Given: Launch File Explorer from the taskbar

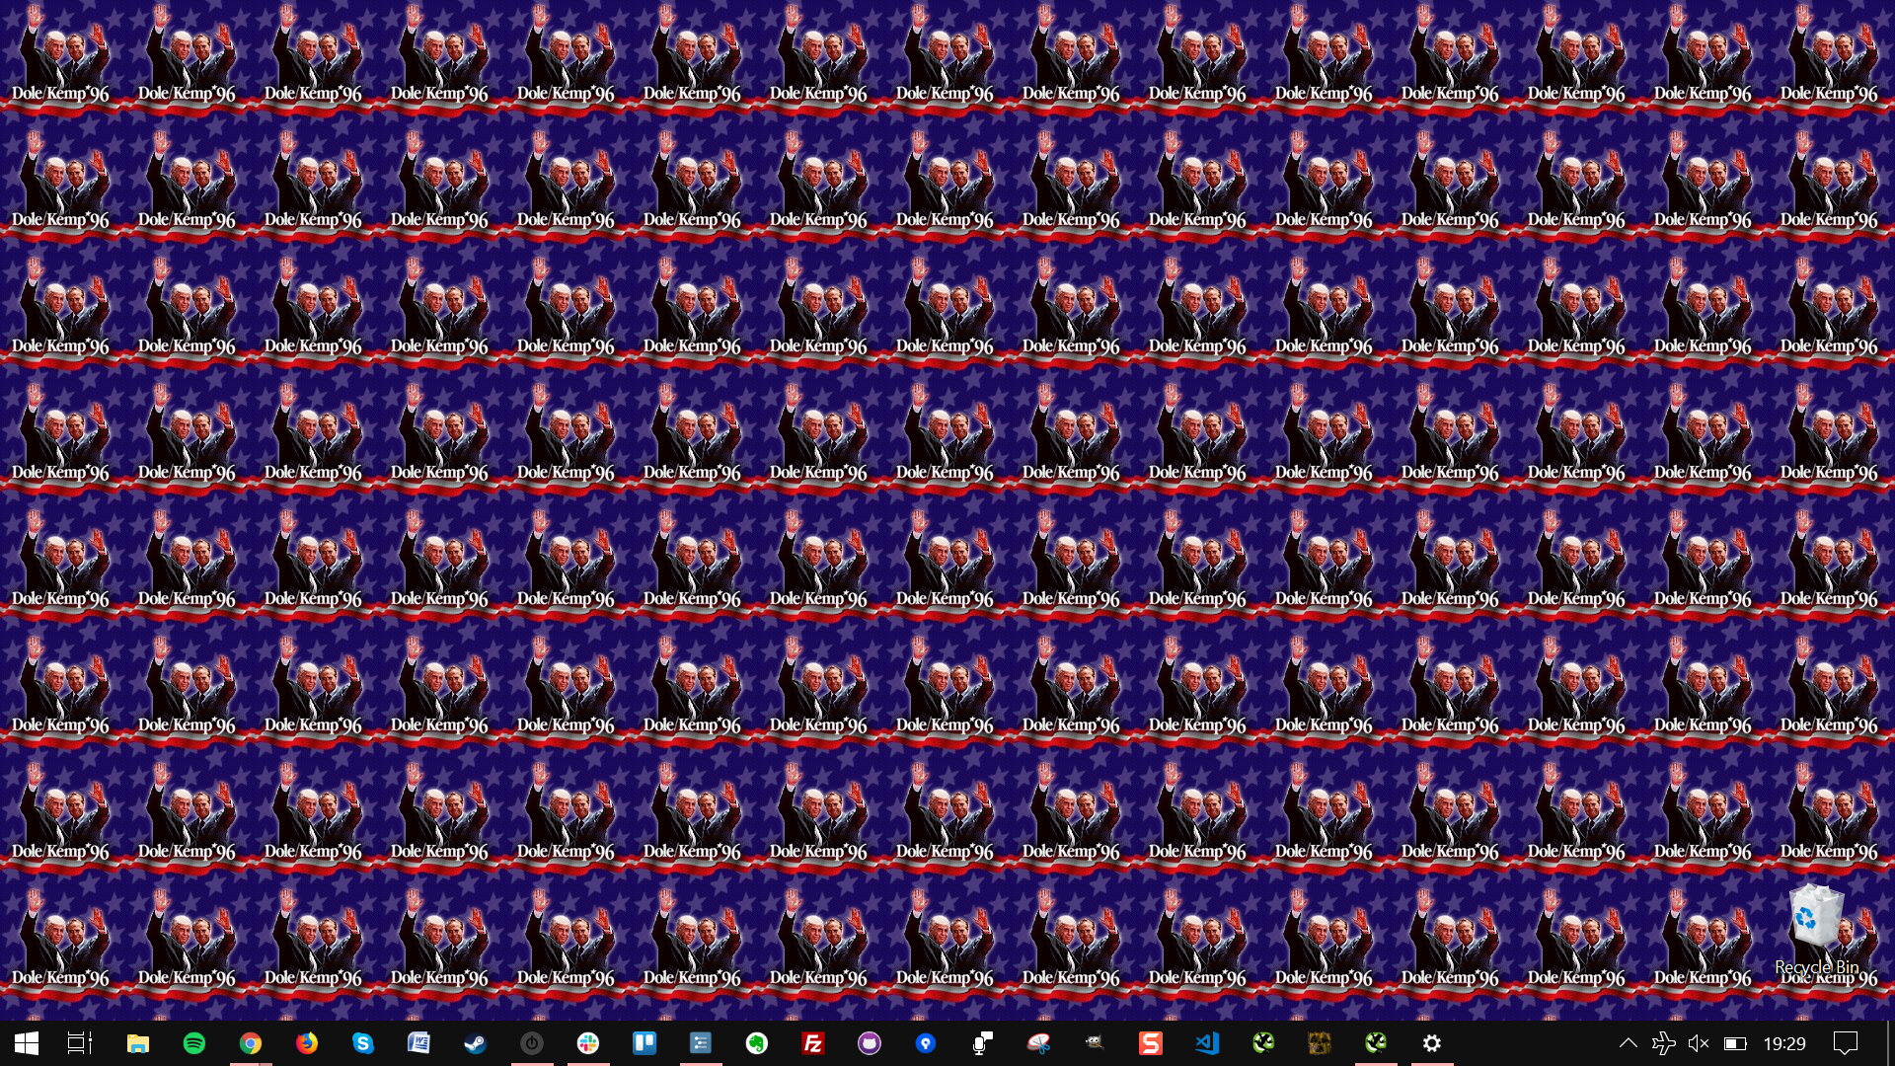Looking at the screenshot, I should 138,1043.
